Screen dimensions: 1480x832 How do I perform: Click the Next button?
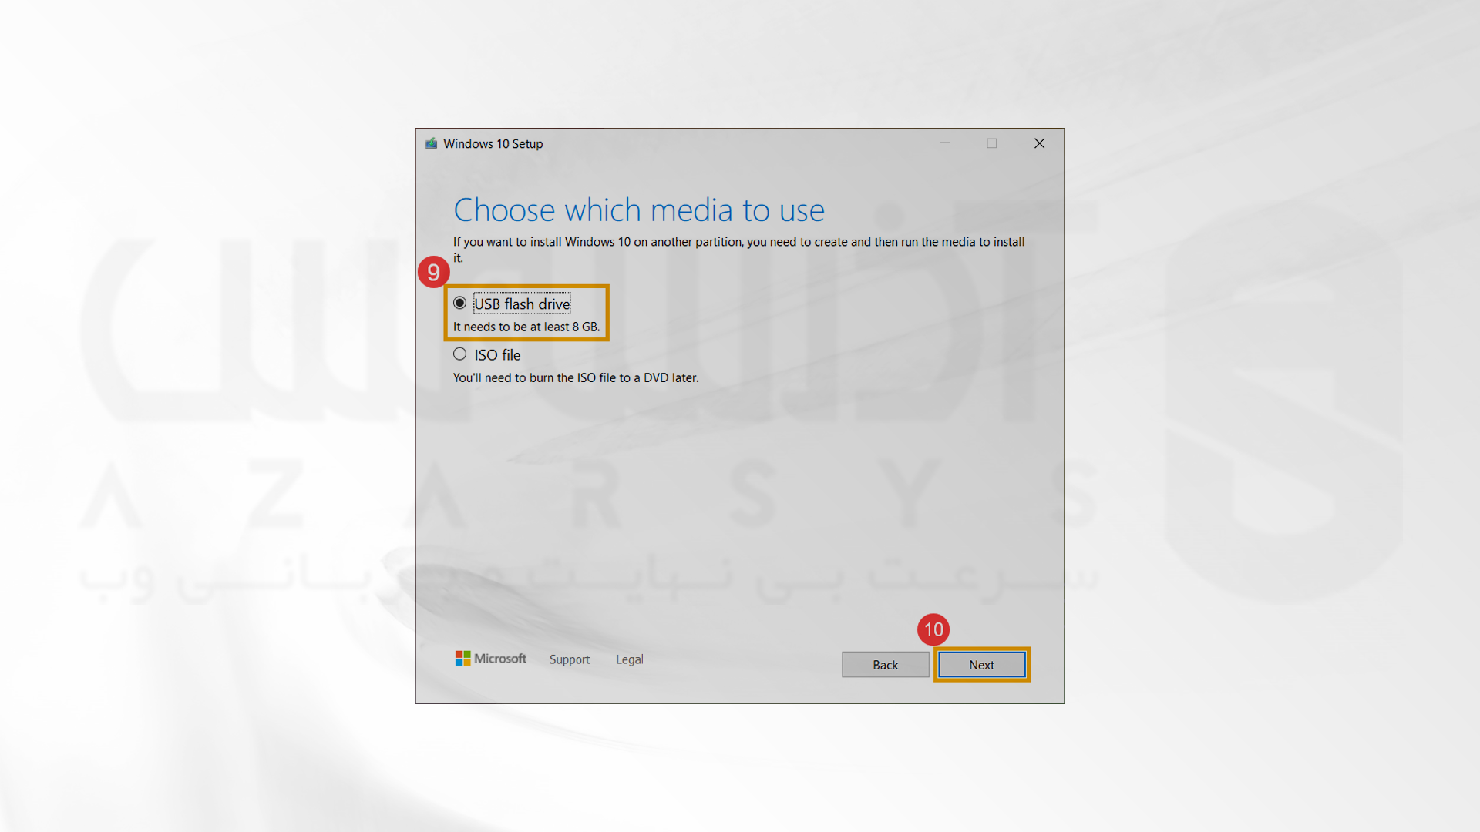tap(981, 664)
